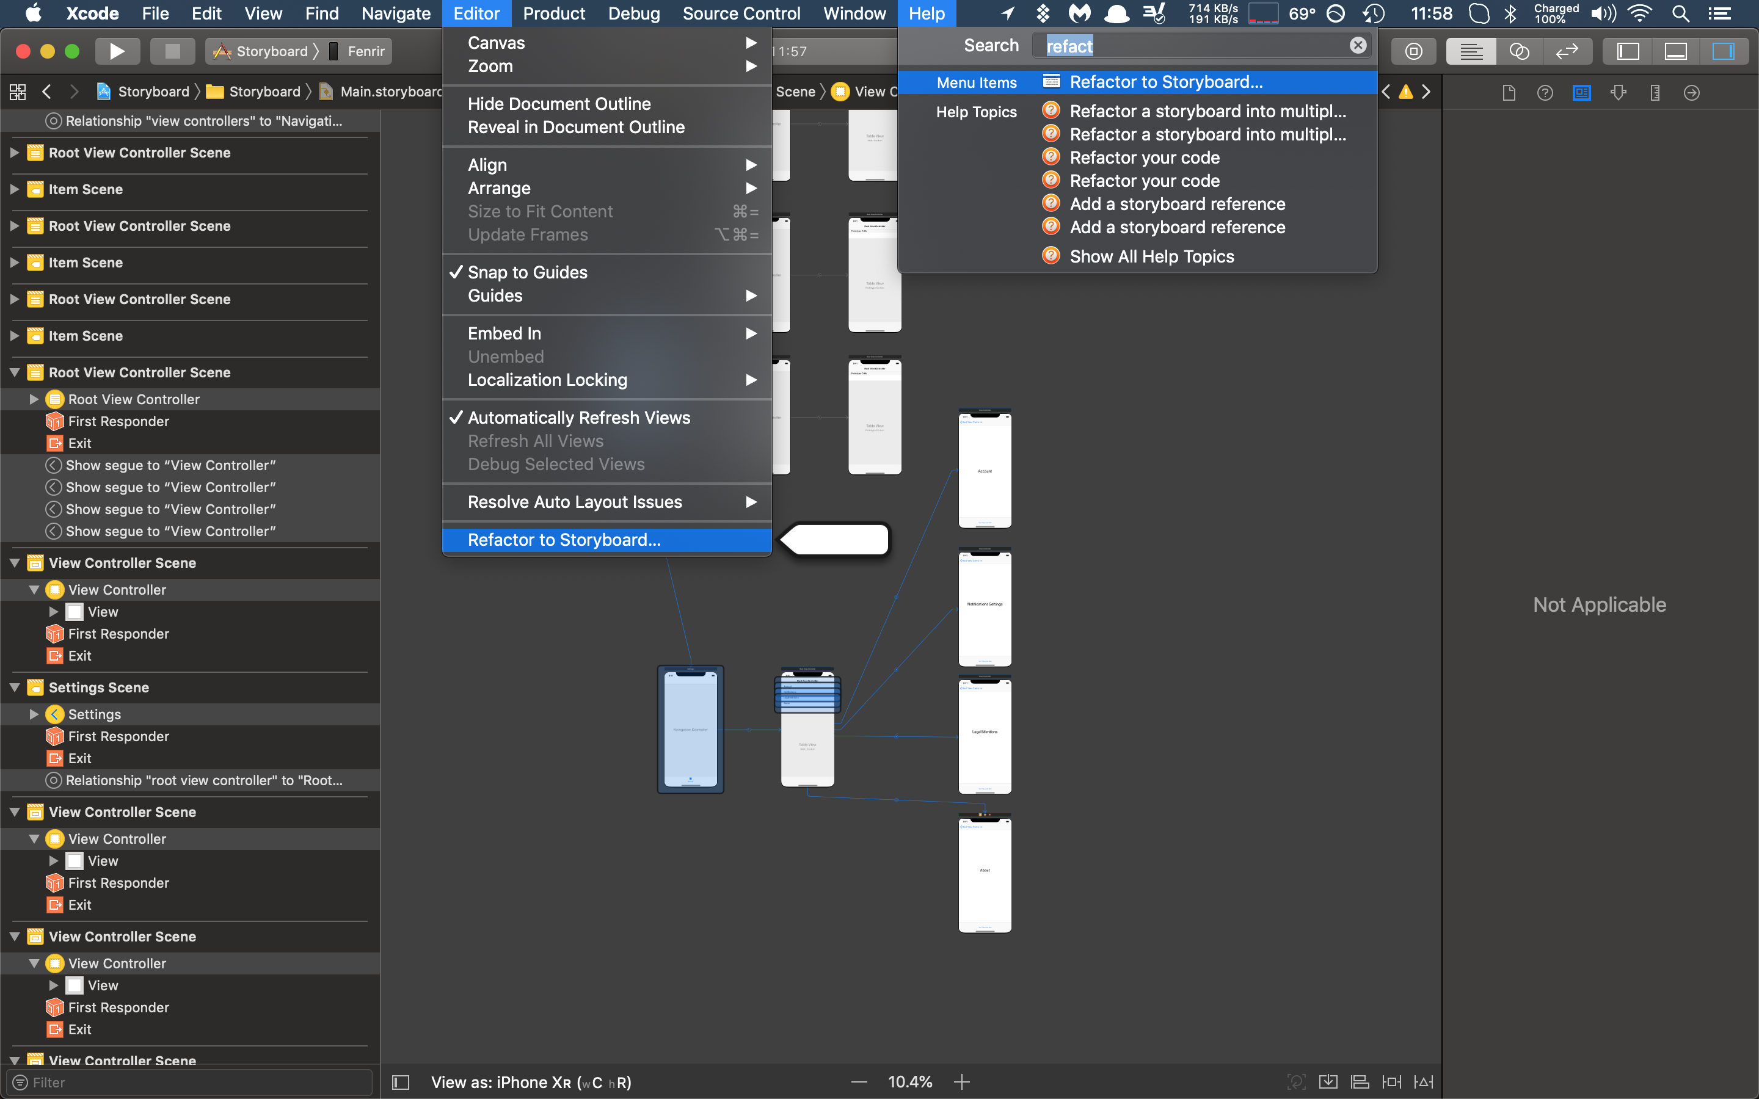The width and height of the screenshot is (1759, 1099).
Task: Open the Version editor
Action: click(x=1567, y=51)
